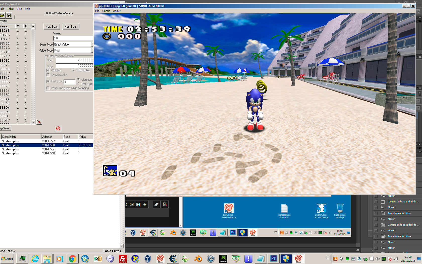This screenshot has width=422, height=264.
Task: Open Cheat Engine's Edit menu
Action: 2,9
